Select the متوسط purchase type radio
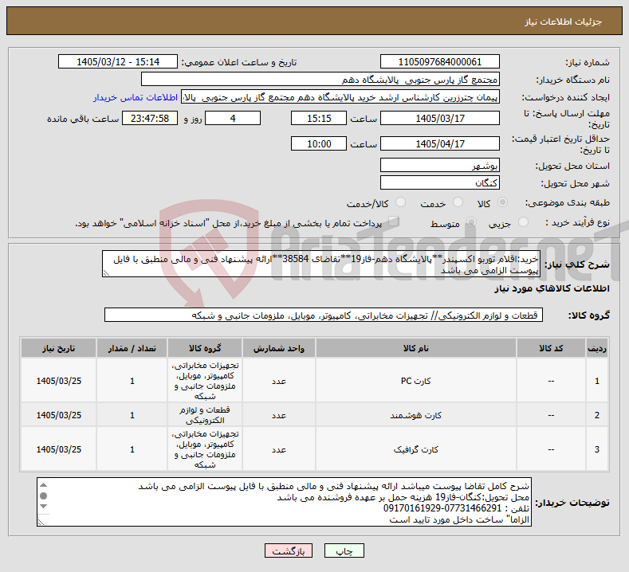 471,222
